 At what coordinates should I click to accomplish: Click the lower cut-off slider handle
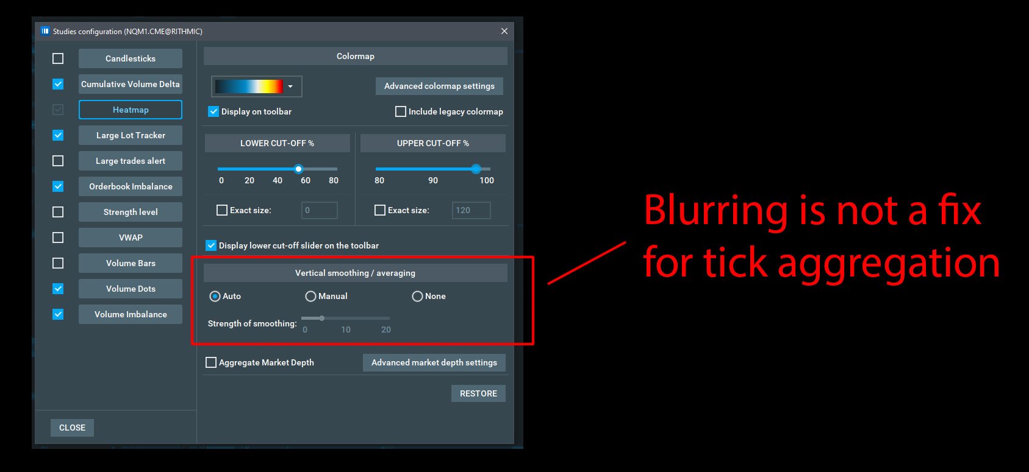point(298,169)
